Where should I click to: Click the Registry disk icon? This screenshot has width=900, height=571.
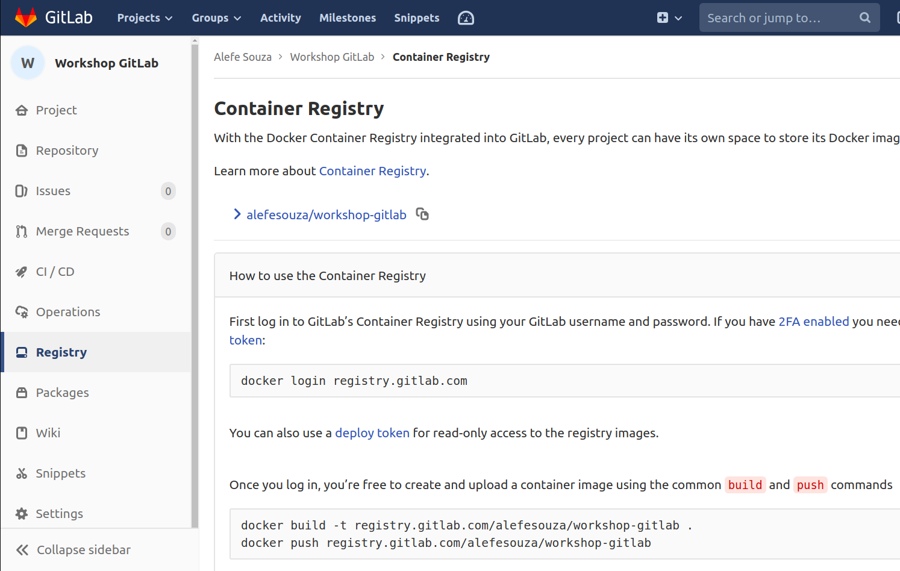pos(22,352)
